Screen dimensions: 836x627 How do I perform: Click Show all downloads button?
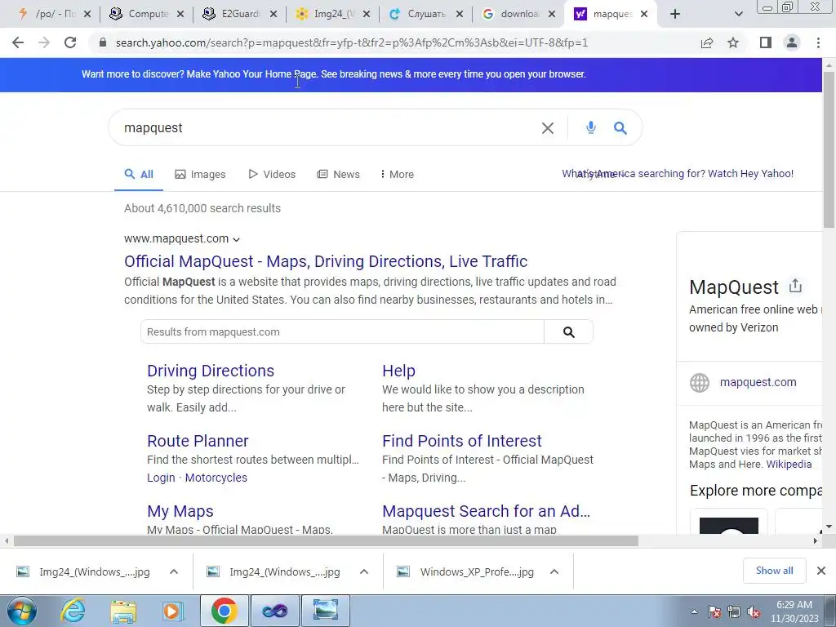774,571
